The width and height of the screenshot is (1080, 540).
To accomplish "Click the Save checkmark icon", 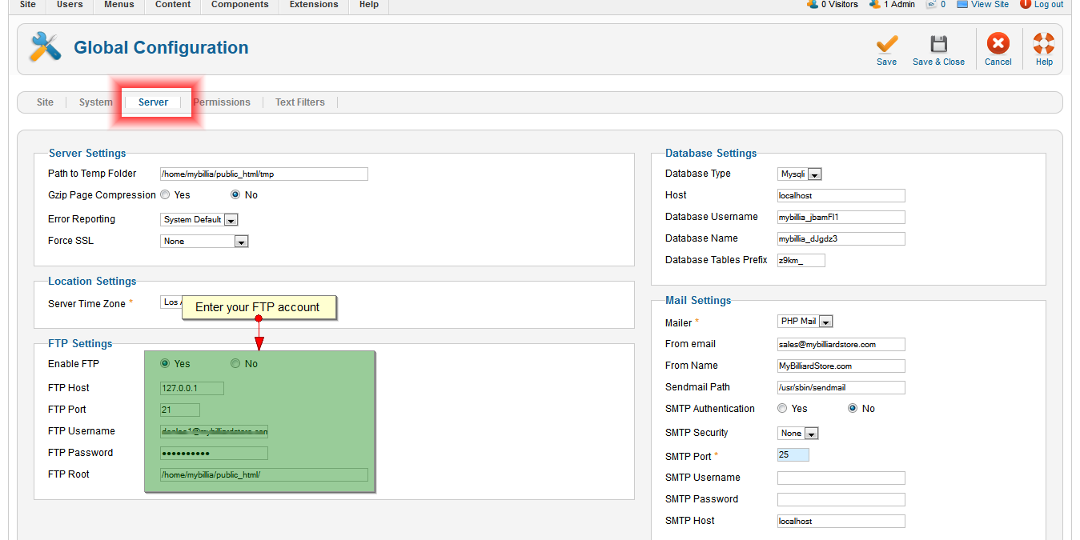I will [x=886, y=45].
